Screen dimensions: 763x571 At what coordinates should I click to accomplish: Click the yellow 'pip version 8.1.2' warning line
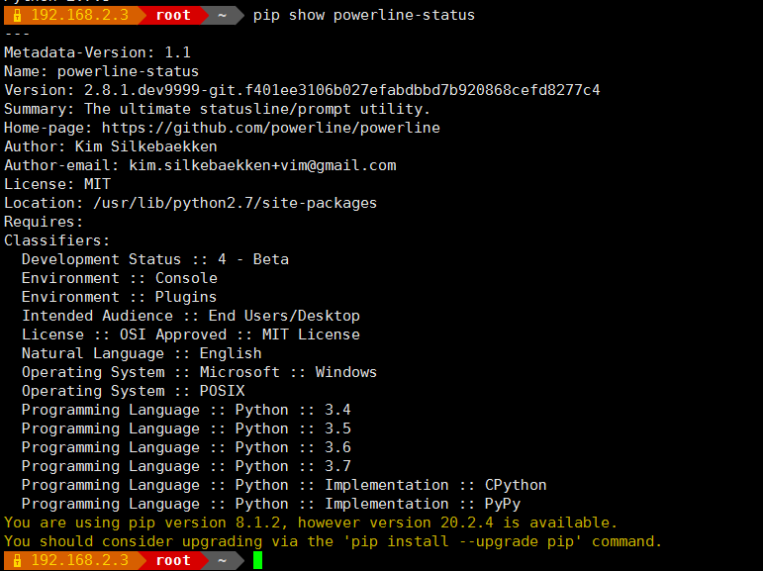tap(311, 523)
